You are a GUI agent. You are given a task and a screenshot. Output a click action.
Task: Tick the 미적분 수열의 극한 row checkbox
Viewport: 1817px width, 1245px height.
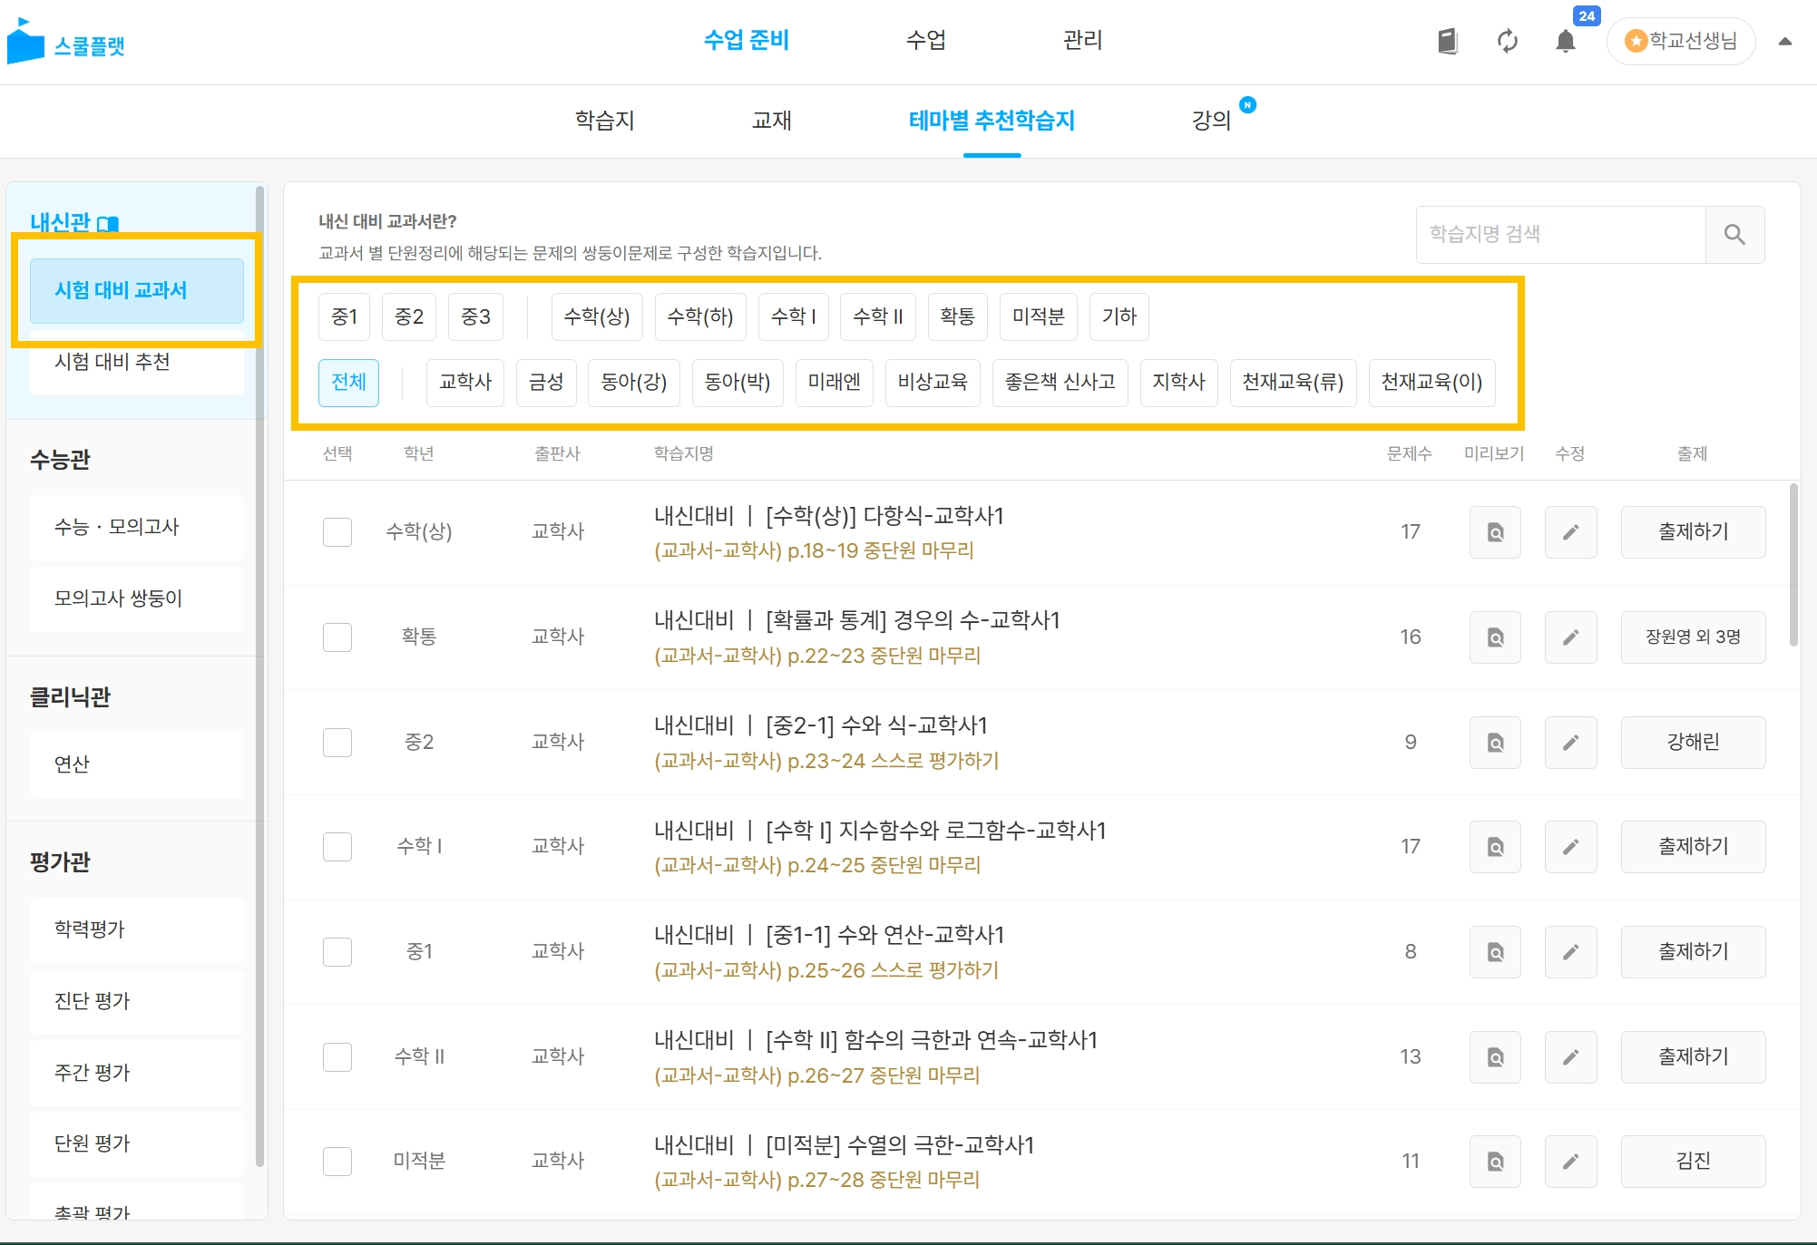(x=337, y=1162)
